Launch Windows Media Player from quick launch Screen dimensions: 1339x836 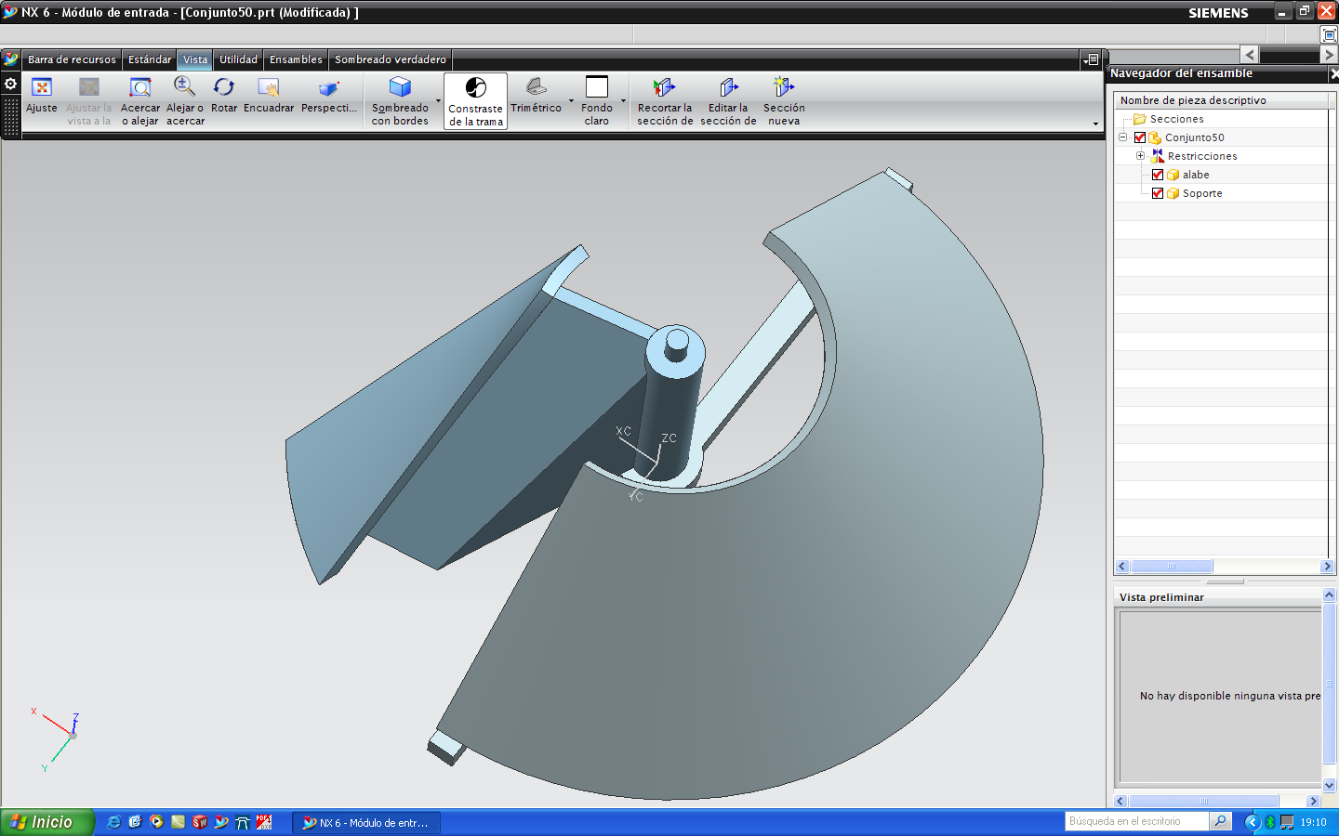tap(156, 822)
